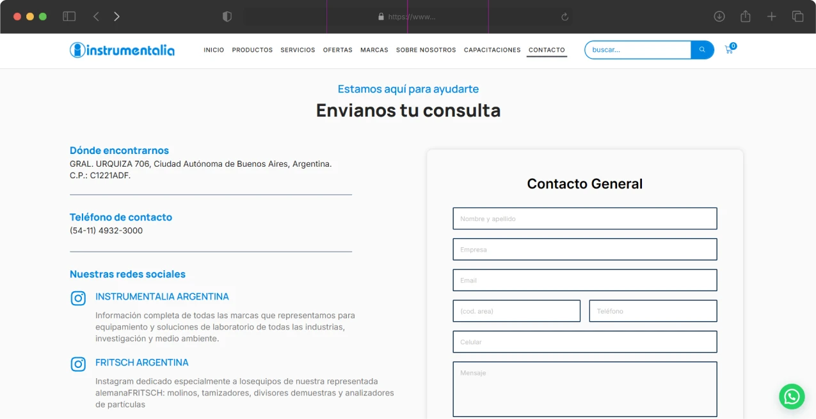Open the OFERTAS menu item
This screenshot has height=419, width=816.
tap(338, 50)
